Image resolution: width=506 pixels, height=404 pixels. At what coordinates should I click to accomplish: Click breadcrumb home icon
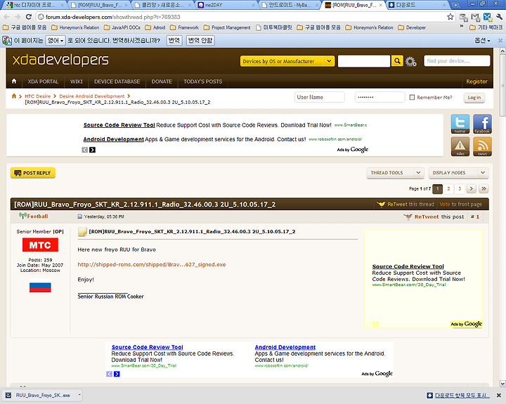pyautogui.click(x=14, y=96)
